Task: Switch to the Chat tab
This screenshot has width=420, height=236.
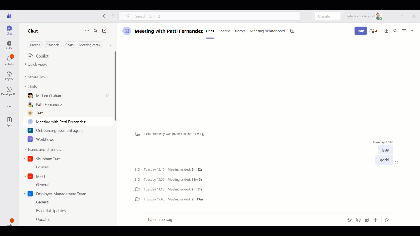Action: pos(210,31)
